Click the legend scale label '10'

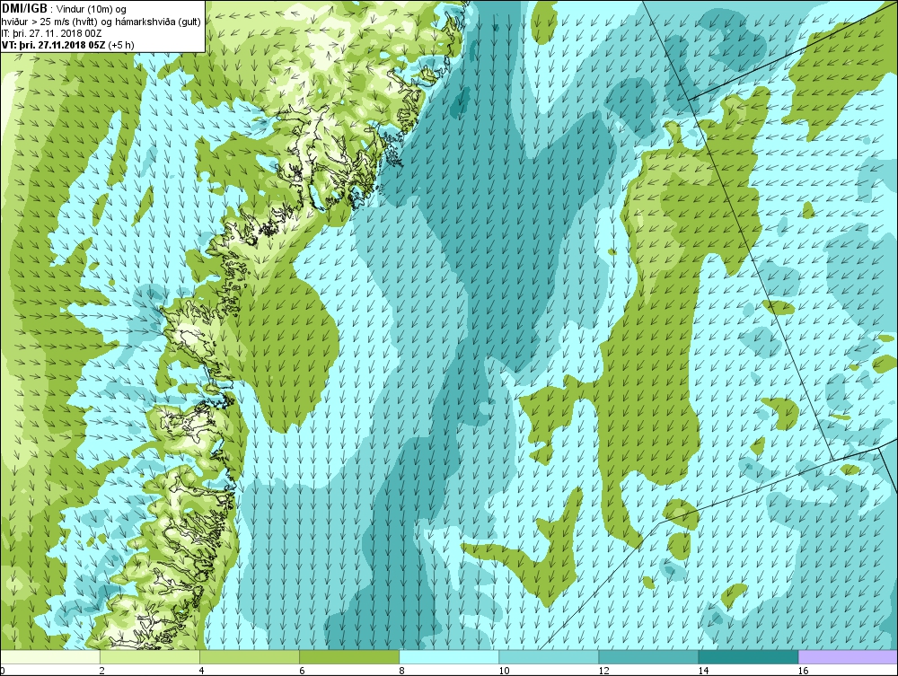click(504, 671)
